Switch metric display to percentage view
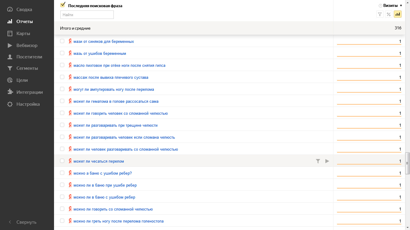The width and height of the screenshot is (410, 230). pos(389,14)
